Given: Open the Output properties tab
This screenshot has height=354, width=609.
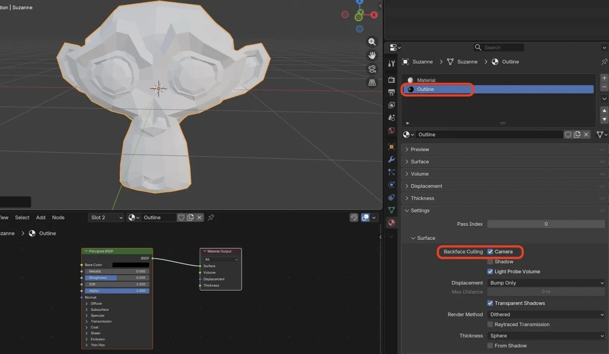Looking at the screenshot, I should [391, 92].
